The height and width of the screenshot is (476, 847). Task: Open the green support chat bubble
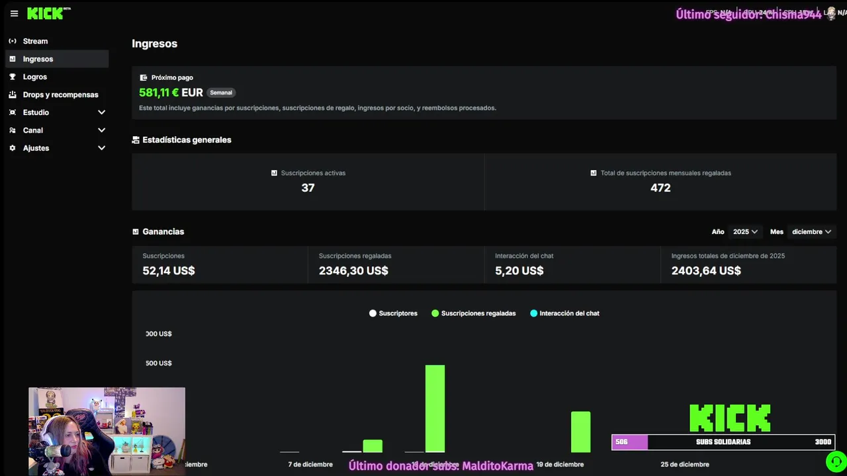pyautogui.click(x=836, y=461)
